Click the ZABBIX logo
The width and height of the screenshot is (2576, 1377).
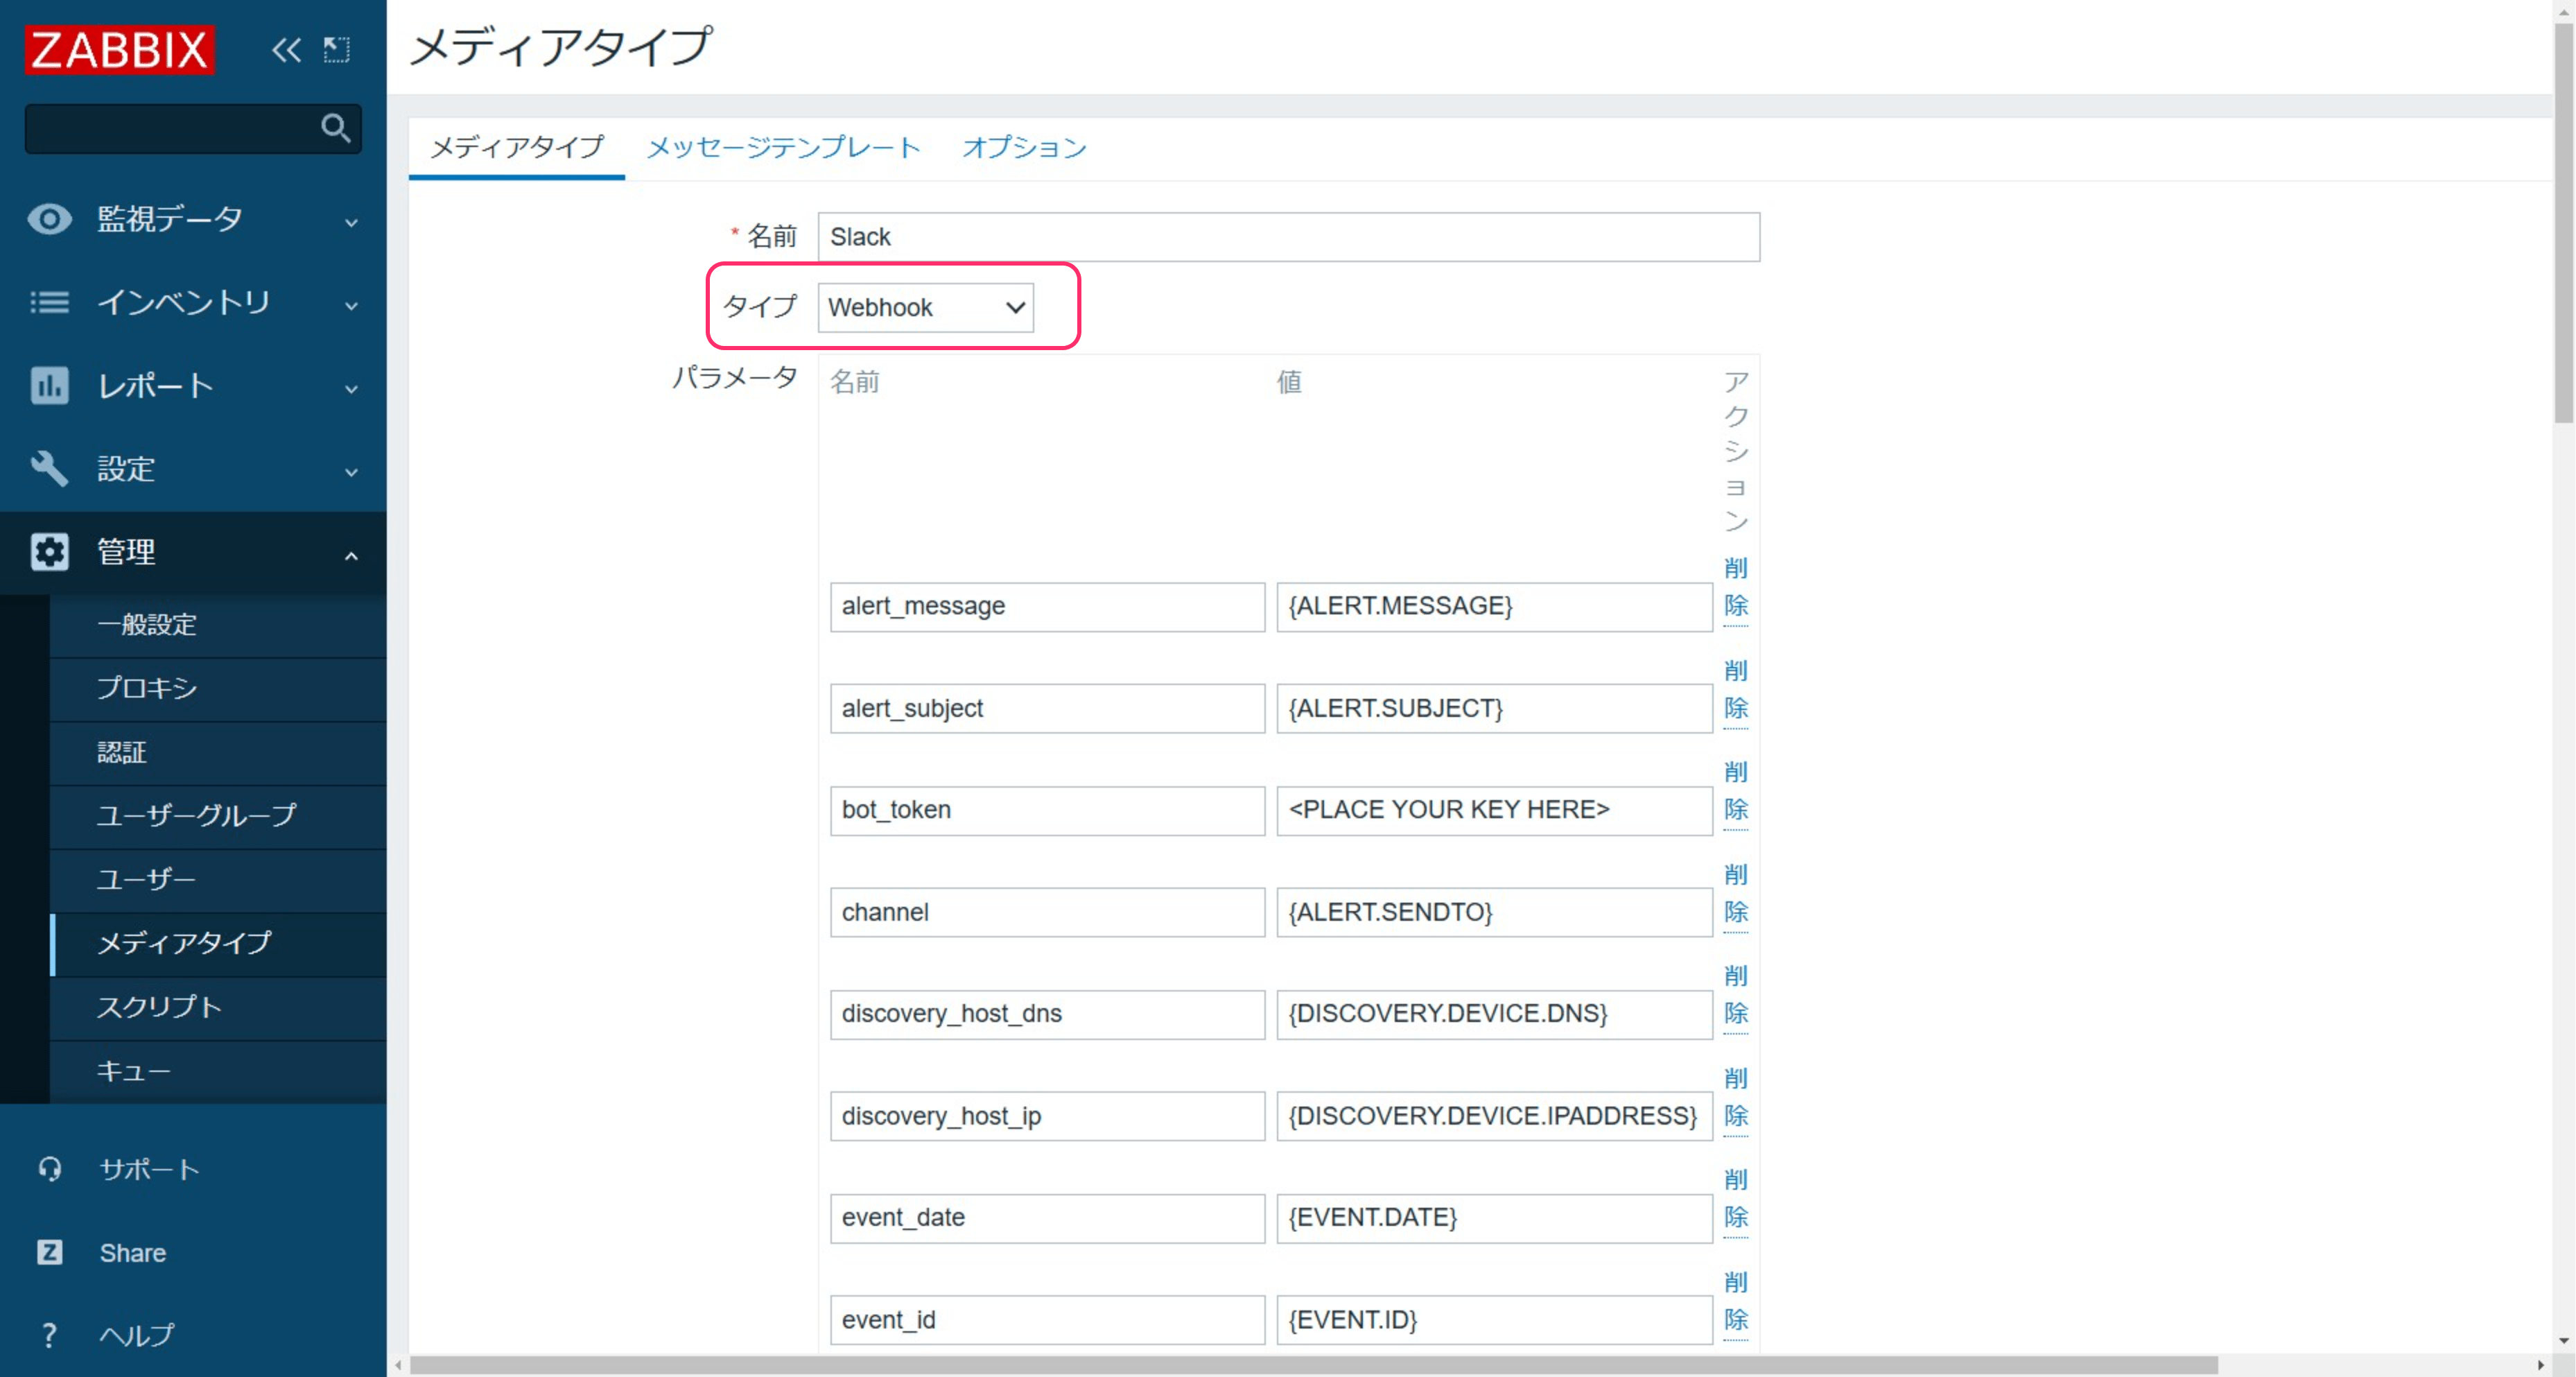(x=120, y=49)
